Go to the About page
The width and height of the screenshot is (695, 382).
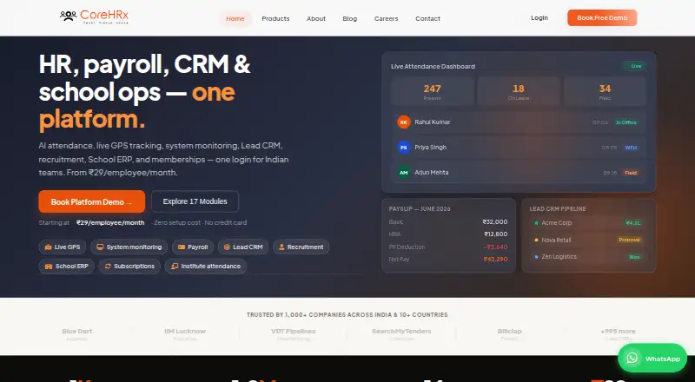click(316, 18)
